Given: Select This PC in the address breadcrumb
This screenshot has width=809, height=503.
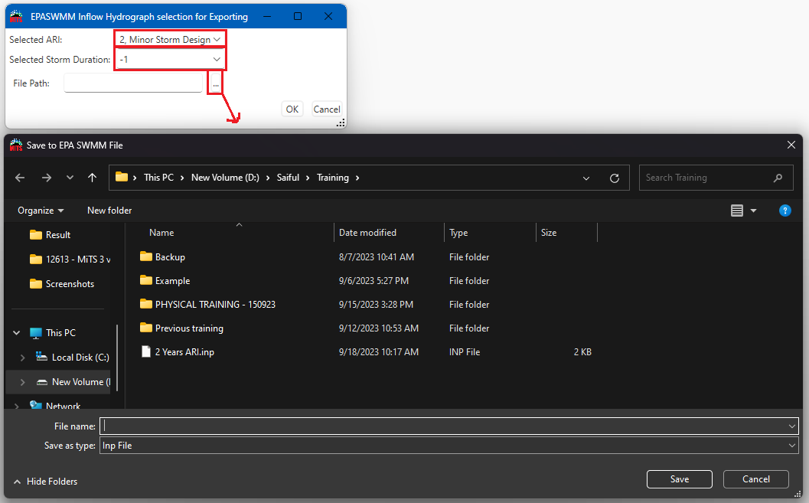Looking at the screenshot, I should (159, 178).
